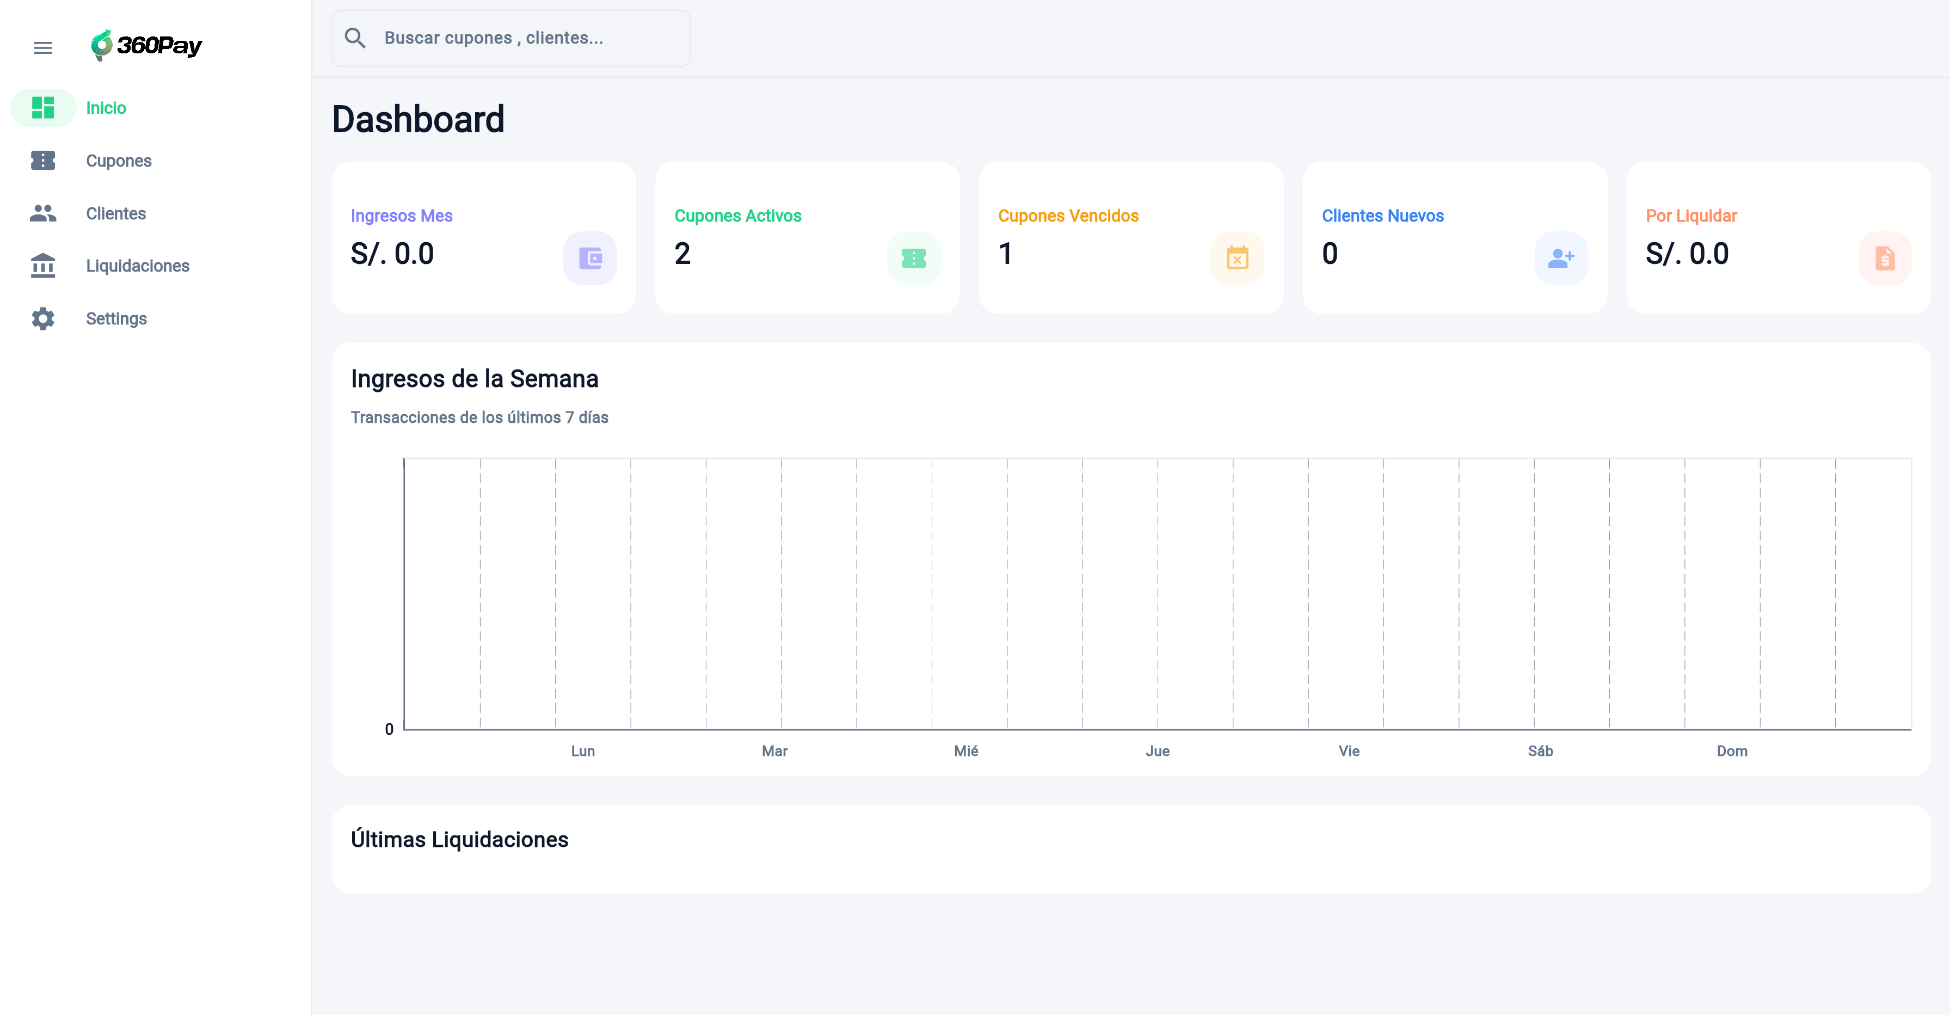Open Settings from the sidebar
This screenshot has width=1950, height=1015.
click(116, 319)
